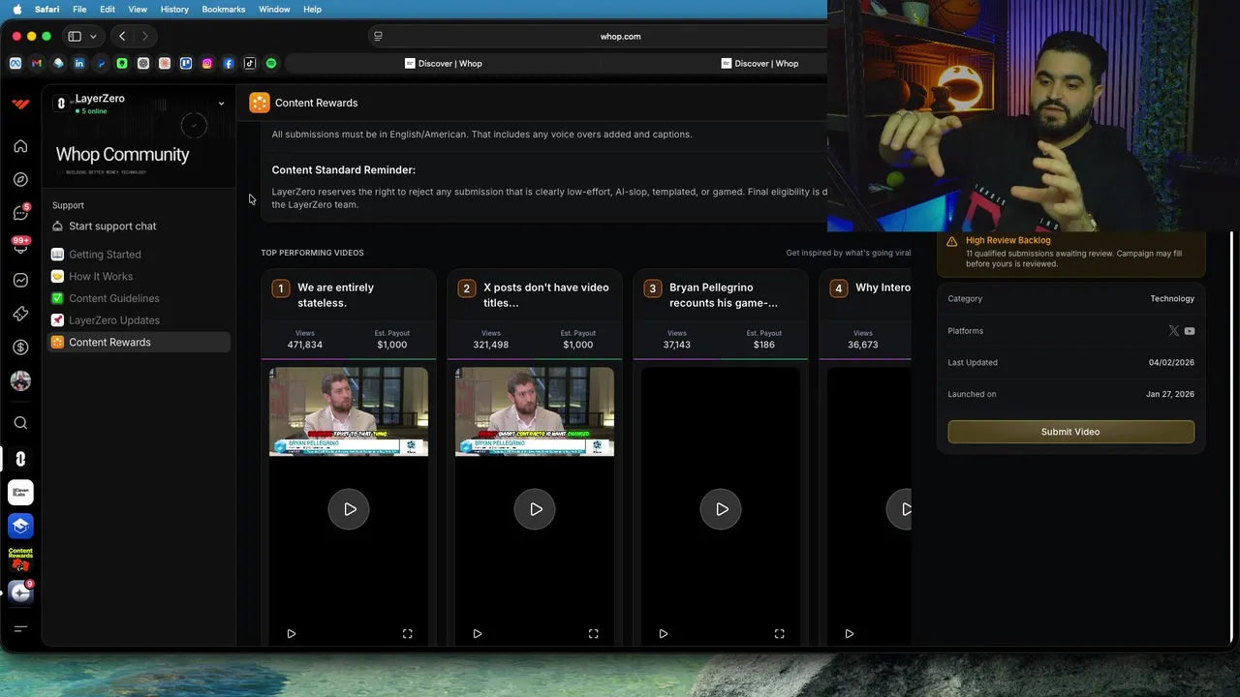The width and height of the screenshot is (1240, 697).
Task: Click the Technology category value
Action: coord(1172,299)
